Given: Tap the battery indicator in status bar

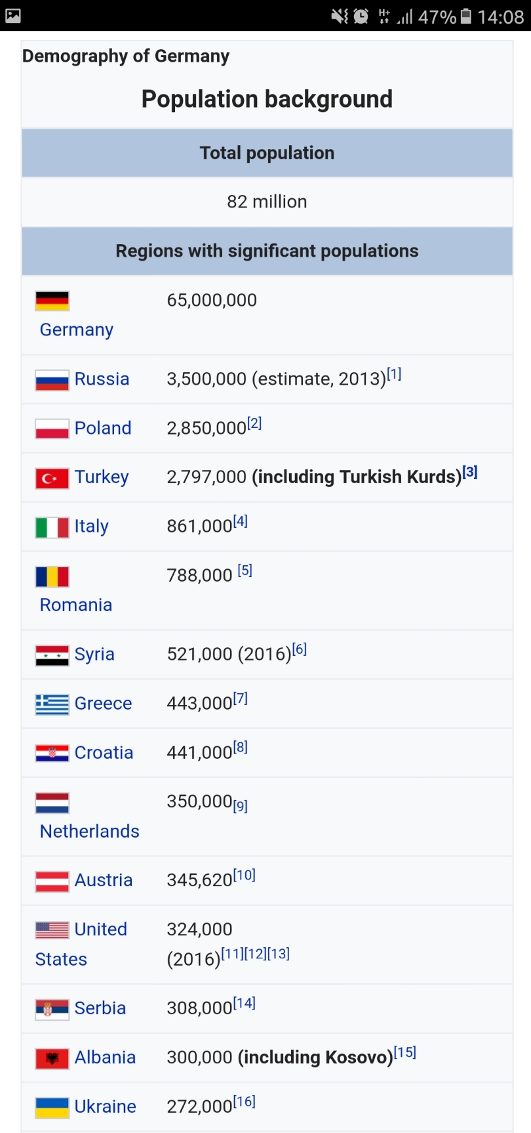Looking at the screenshot, I should pos(465,16).
